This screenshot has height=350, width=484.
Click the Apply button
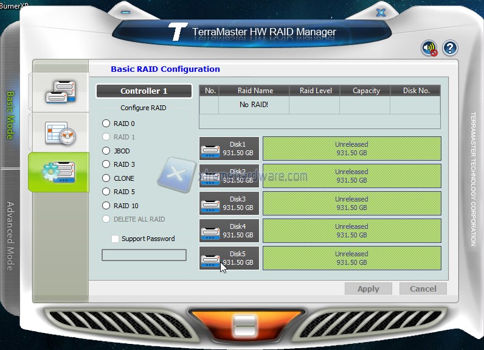tap(368, 289)
